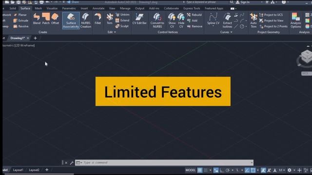
Task: Add a new drawing tab with plus
Action: [35, 38]
